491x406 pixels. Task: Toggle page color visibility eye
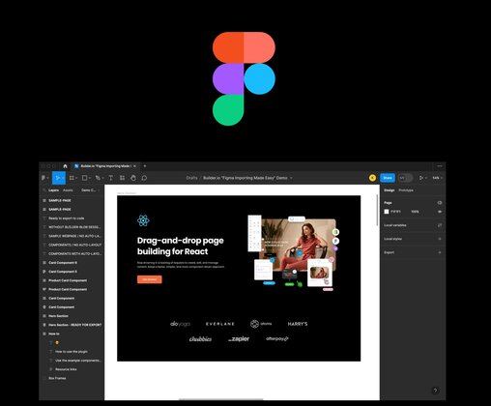pyautogui.click(x=440, y=212)
